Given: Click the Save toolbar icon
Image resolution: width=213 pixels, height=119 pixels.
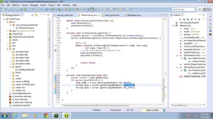Looking at the screenshot, I should click(9, 10).
